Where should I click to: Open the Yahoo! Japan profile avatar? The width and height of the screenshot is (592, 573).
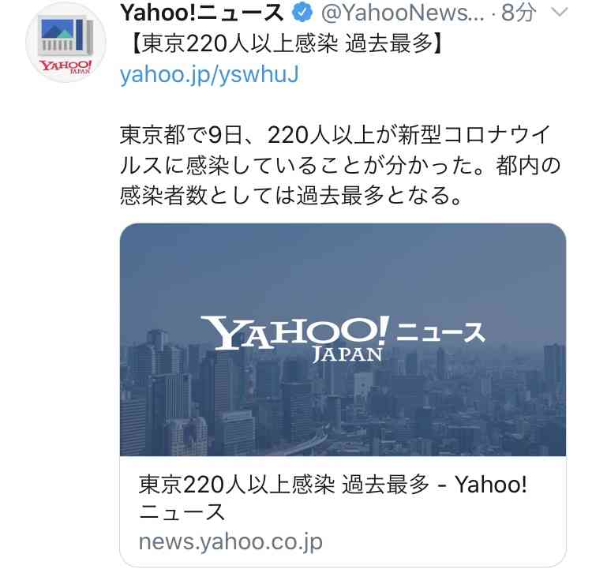tap(66, 42)
